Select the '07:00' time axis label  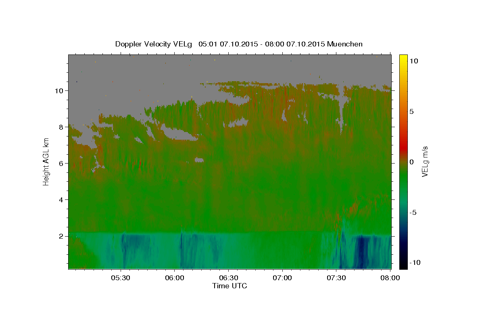[282, 278]
